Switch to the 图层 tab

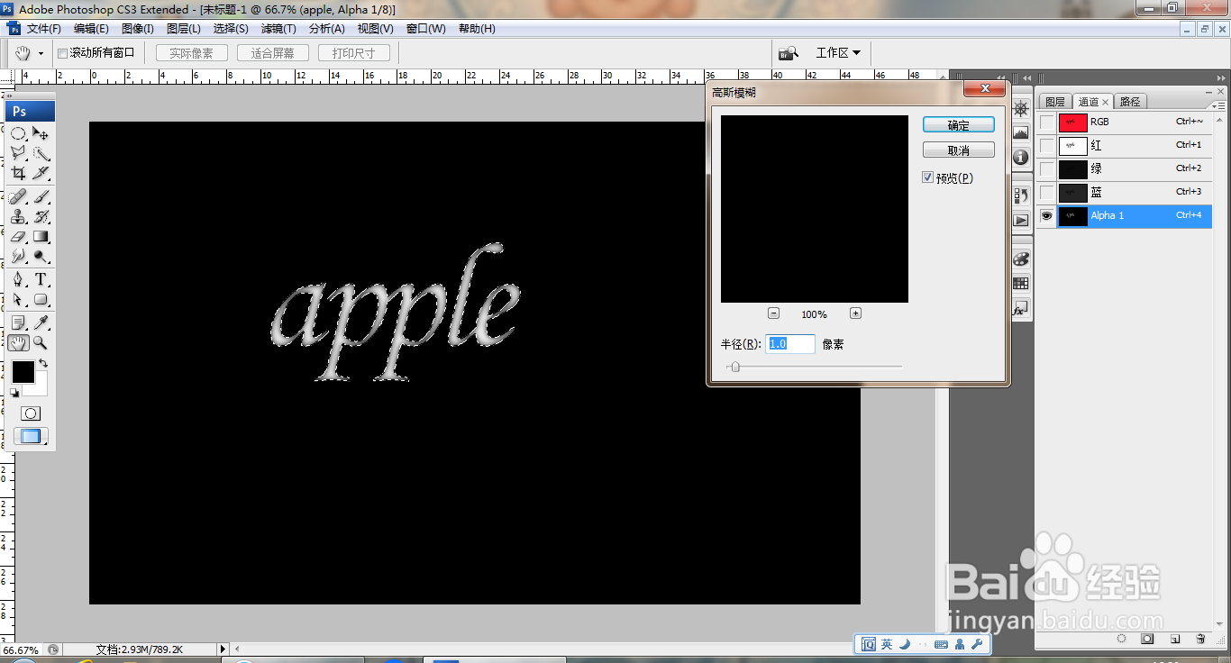[1054, 102]
